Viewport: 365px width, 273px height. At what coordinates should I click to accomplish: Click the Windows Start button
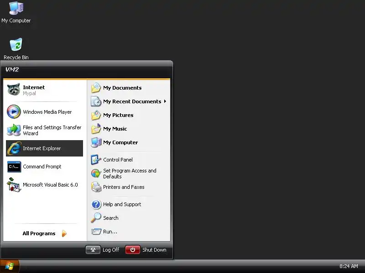tap(10, 266)
